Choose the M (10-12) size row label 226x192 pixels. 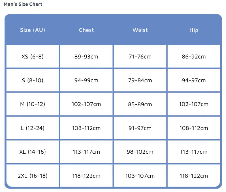(x=32, y=104)
